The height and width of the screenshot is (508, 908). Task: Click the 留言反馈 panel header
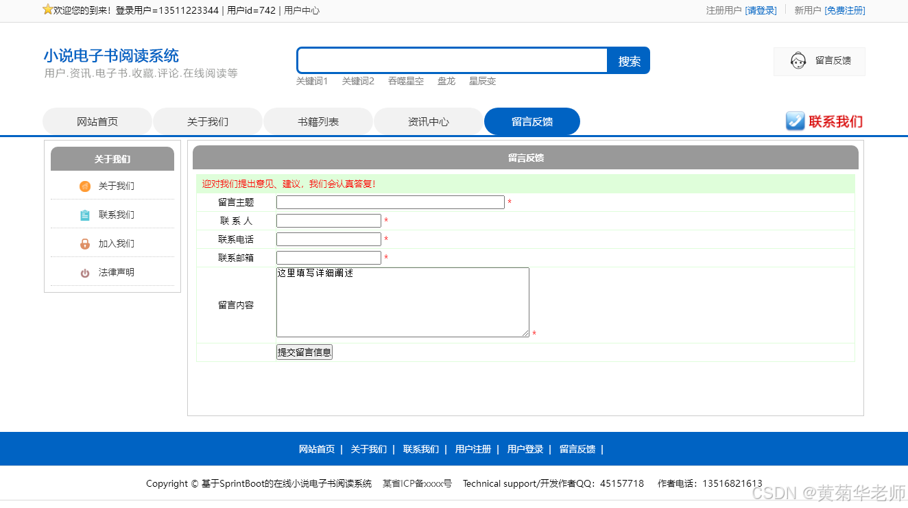525,158
